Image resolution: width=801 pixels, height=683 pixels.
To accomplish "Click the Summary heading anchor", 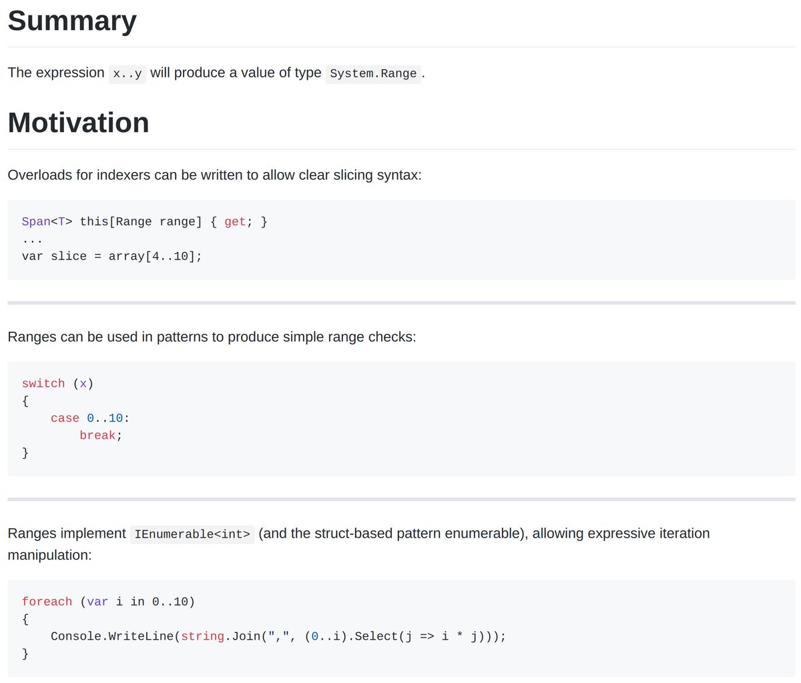I will click(71, 20).
